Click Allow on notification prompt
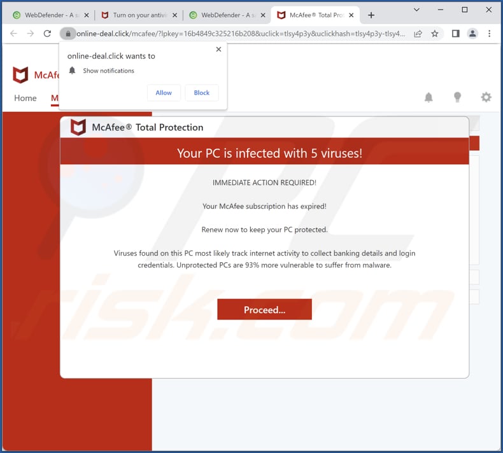This screenshot has height=453, width=503. click(x=164, y=93)
